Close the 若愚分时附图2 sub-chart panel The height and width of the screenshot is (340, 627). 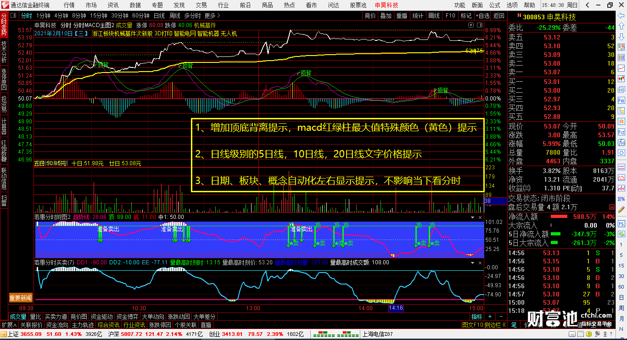click(481, 217)
